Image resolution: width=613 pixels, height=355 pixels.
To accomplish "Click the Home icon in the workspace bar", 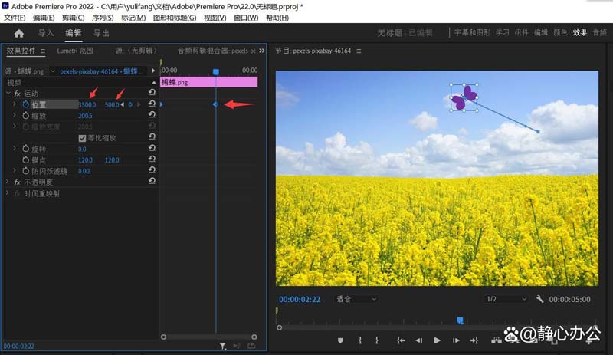I will click(x=19, y=33).
